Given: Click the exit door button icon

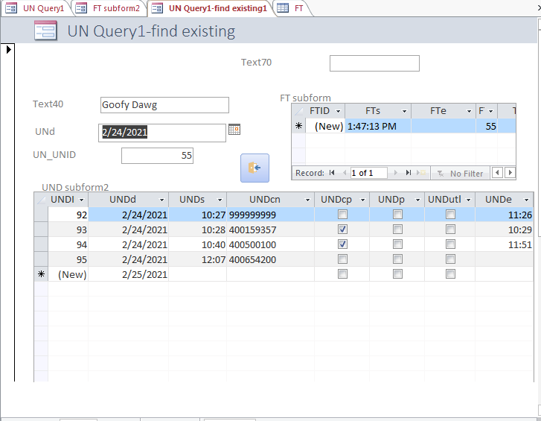Looking at the screenshot, I should (x=255, y=168).
